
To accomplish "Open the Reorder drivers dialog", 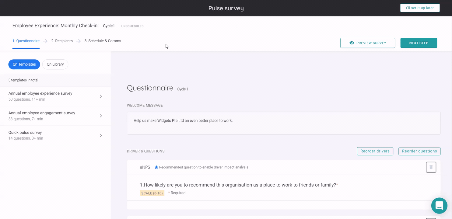I will pyautogui.click(x=375, y=151).
